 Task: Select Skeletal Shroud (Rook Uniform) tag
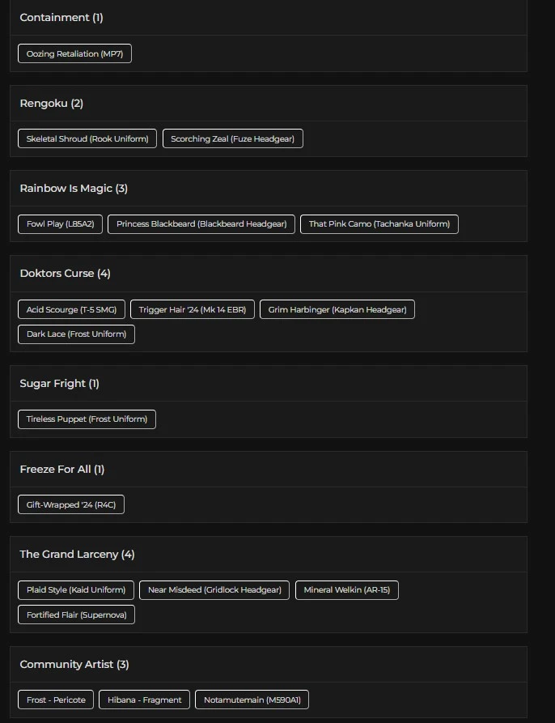click(x=87, y=138)
